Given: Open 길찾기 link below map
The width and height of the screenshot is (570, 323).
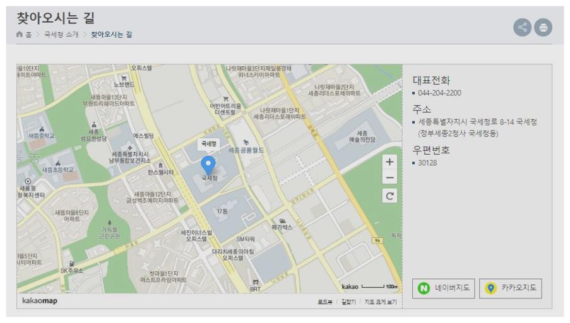Looking at the screenshot, I should coord(348,302).
